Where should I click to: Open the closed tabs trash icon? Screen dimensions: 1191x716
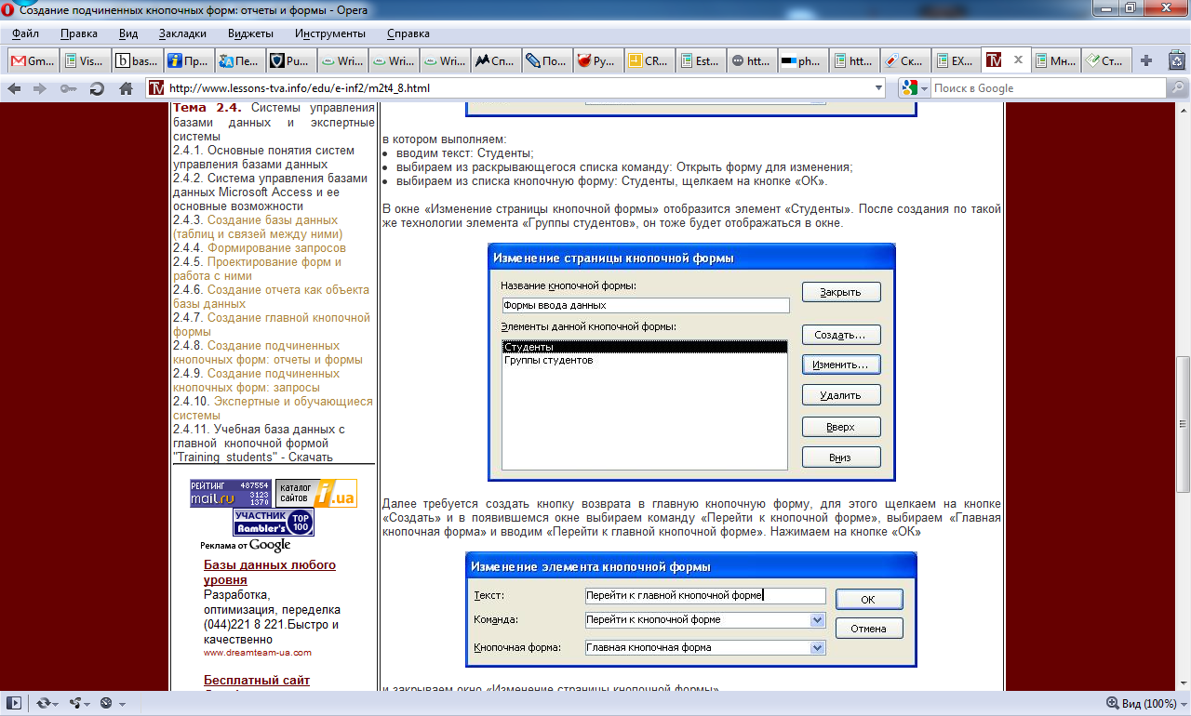[x=1176, y=61]
